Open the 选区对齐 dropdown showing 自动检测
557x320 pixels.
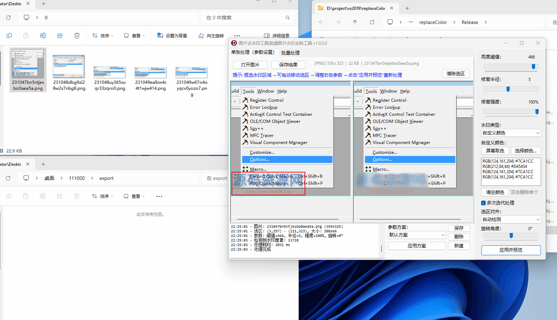click(x=511, y=219)
